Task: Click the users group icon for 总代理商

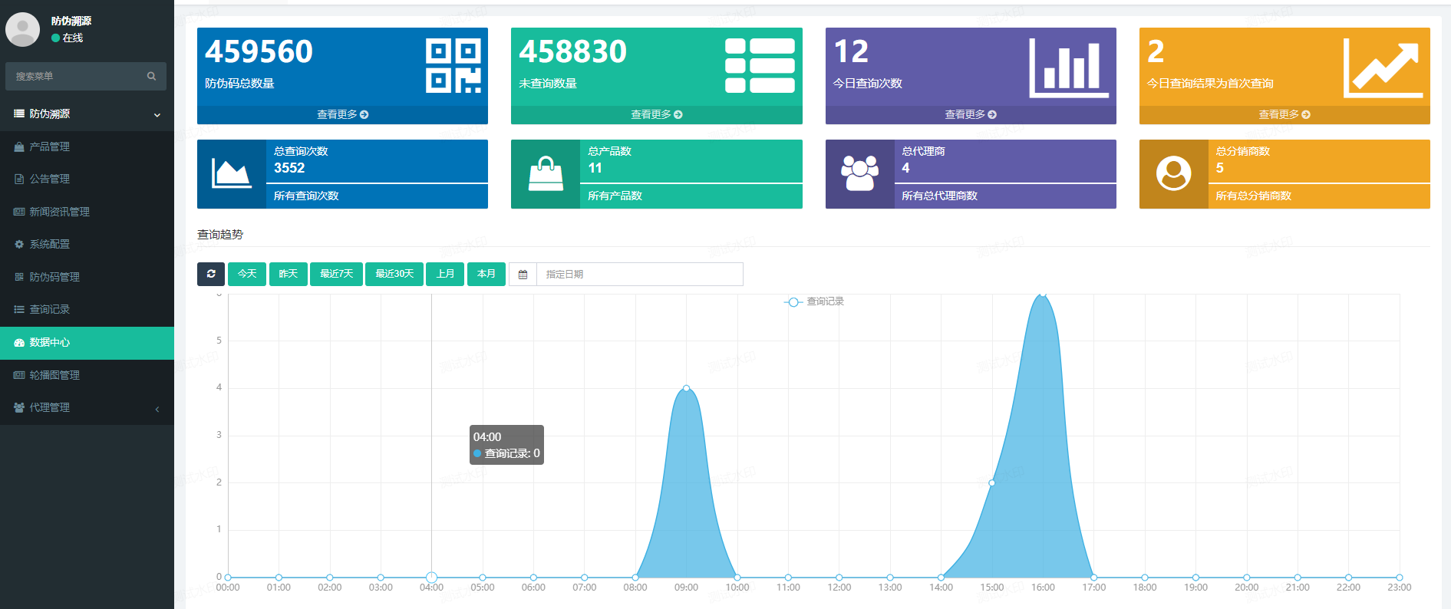Action: [859, 174]
